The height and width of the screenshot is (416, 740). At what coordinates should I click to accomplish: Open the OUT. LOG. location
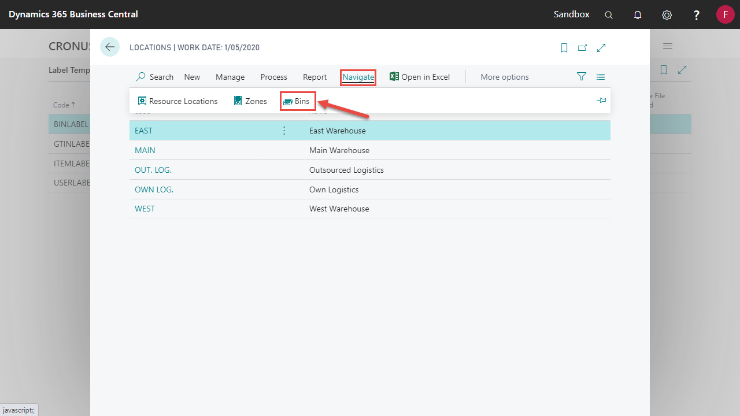(153, 170)
